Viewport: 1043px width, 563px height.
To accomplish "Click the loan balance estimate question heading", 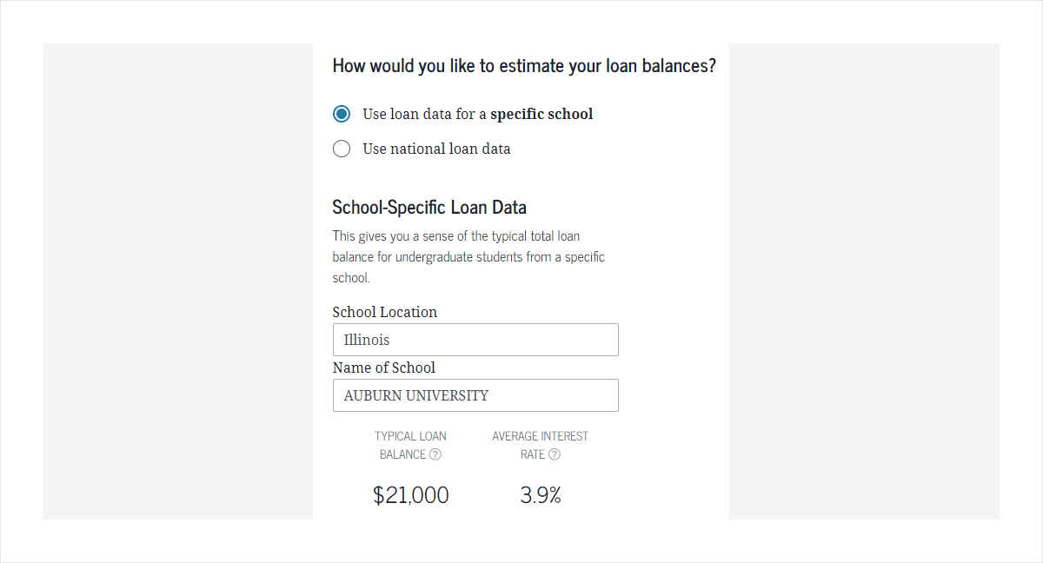I will [524, 65].
